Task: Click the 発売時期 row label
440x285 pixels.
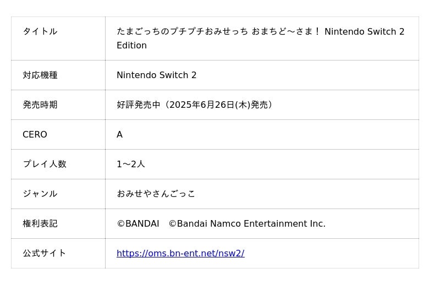Action: tap(40, 105)
